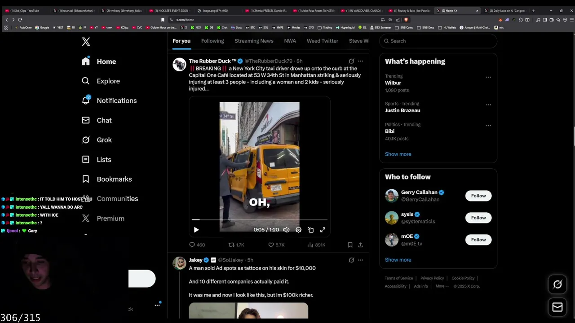The width and height of the screenshot is (575, 323).
Task: Reply to The Rubber Duck post
Action: (x=197, y=245)
